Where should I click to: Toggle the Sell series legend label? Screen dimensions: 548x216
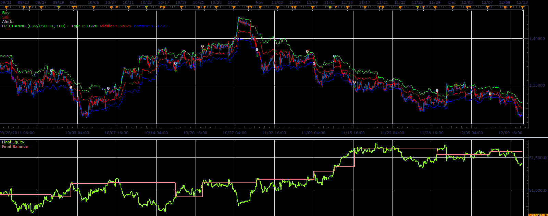5,17
